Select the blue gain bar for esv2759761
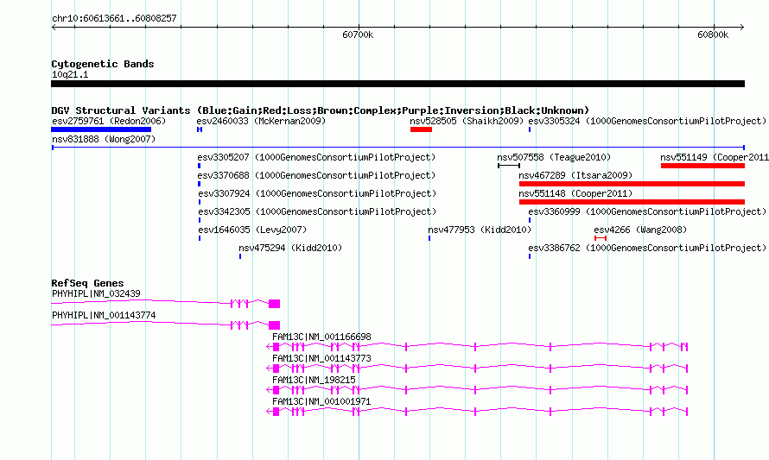Image resolution: width=769 pixels, height=460 pixels. tap(101, 129)
